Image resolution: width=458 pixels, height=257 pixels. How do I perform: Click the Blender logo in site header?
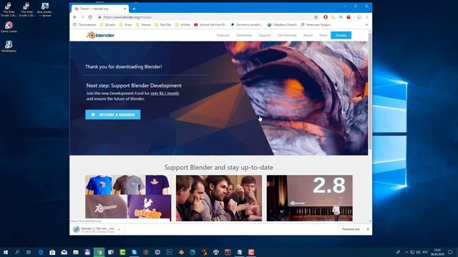click(100, 35)
